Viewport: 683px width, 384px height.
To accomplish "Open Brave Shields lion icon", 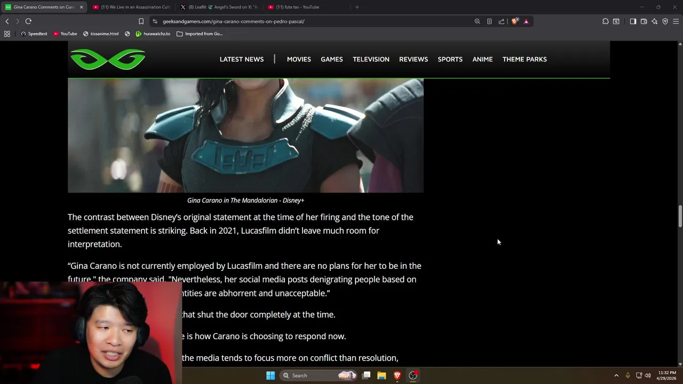I will (x=514, y=21).
